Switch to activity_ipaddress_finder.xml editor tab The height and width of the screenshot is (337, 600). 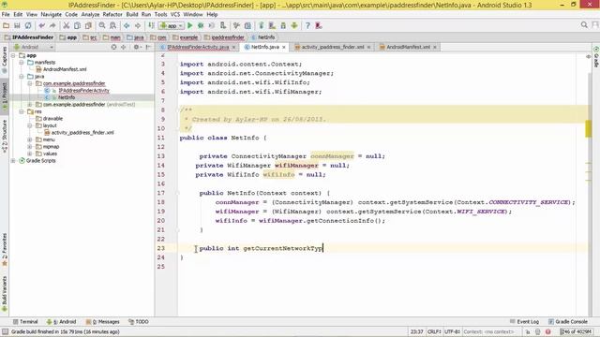pyautogui.click(x=332, y=47)
